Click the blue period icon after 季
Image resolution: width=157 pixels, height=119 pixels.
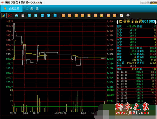[55, 15]
